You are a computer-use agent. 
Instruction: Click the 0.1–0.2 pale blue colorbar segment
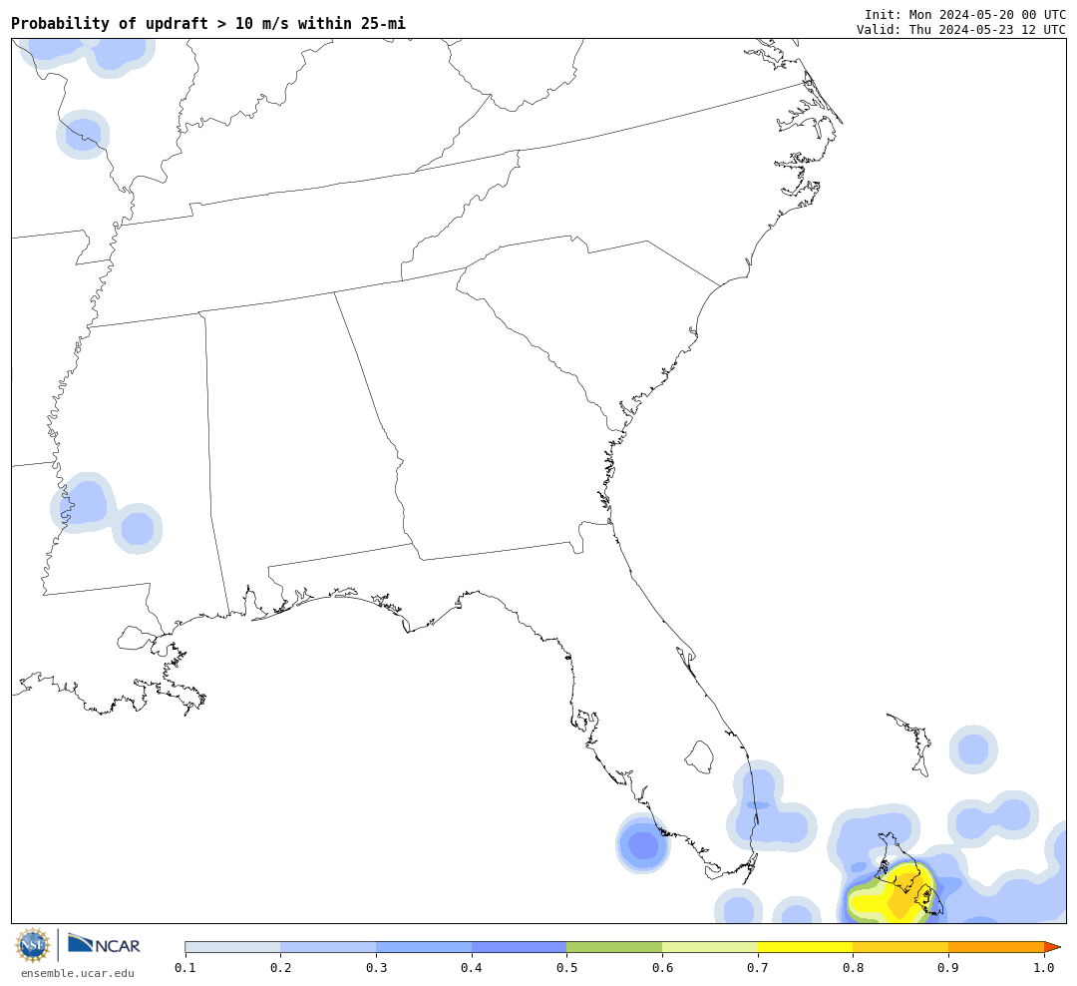pos(232,947)
